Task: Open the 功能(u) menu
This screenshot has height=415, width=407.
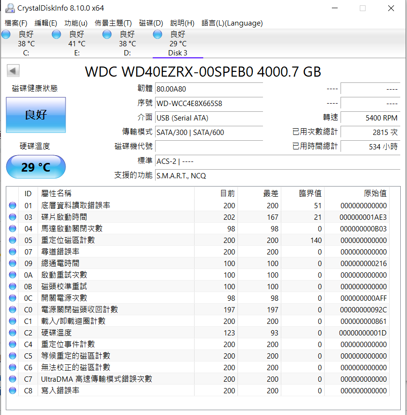Action: 76,23
